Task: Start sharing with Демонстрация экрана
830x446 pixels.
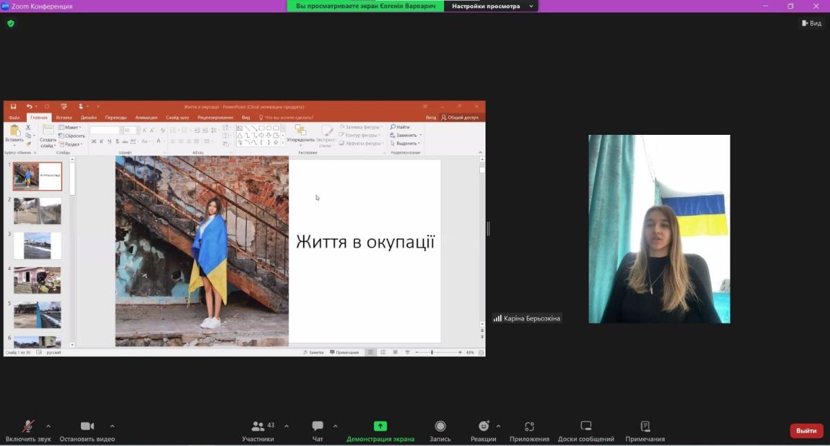Action: pos(380,427)
